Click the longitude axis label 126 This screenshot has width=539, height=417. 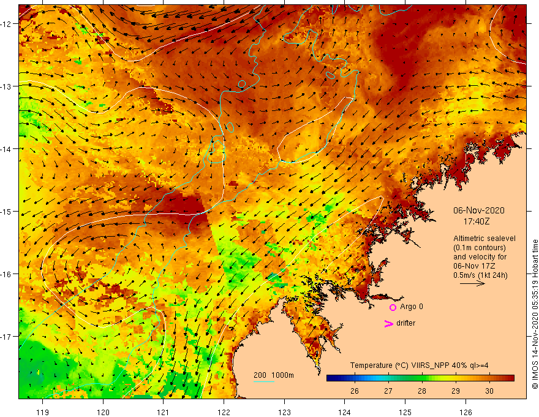(466, 412)
